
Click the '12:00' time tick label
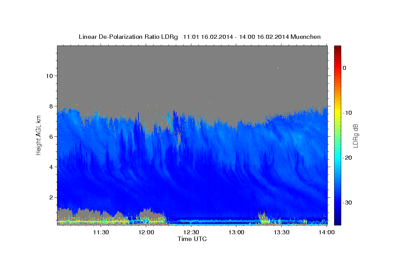point(146,232)
